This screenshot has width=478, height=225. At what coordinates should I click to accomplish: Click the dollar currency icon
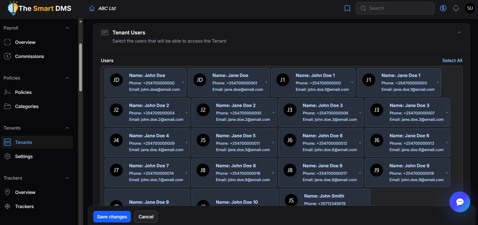[443, 8]
